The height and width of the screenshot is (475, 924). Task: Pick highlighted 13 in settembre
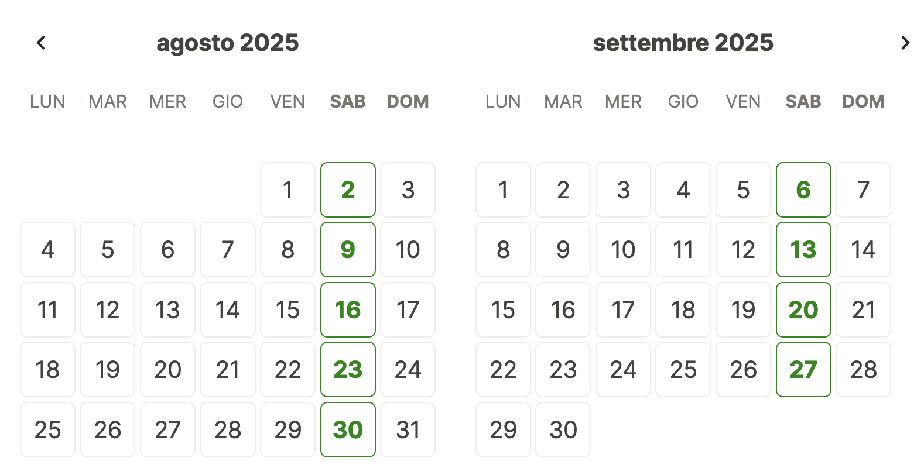803,249
